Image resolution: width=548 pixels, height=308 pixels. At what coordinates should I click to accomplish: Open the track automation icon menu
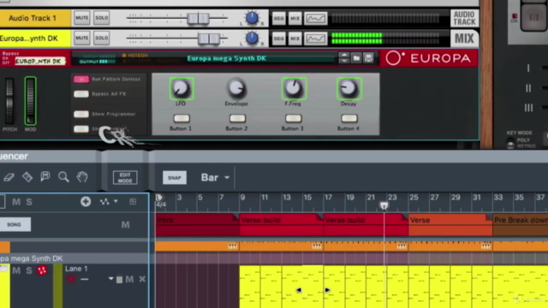[x=109, y=202]
